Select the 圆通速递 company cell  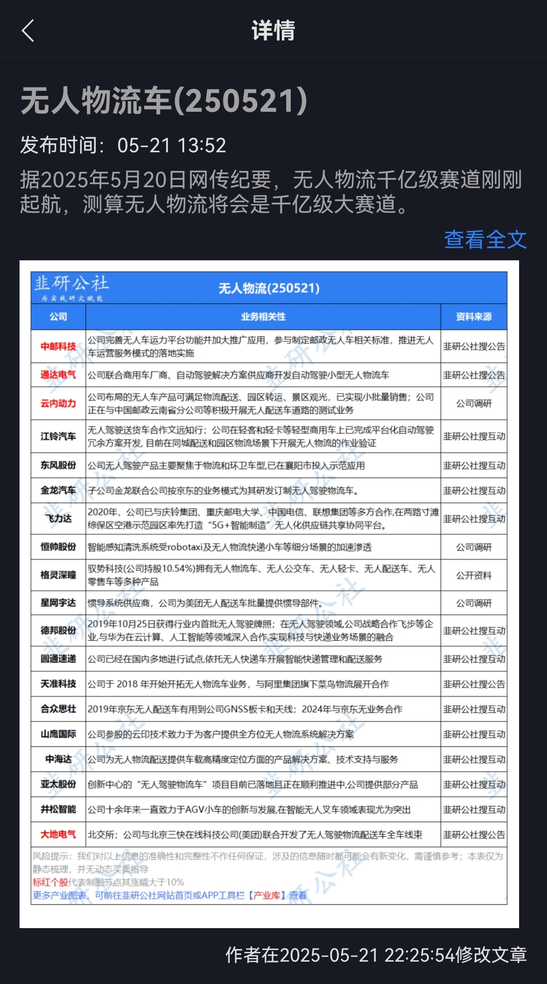[58, 659]
